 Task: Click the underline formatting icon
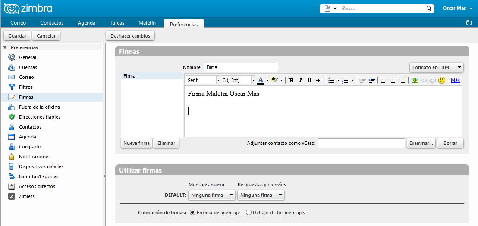pyautogui.click(x=309, y=80)
